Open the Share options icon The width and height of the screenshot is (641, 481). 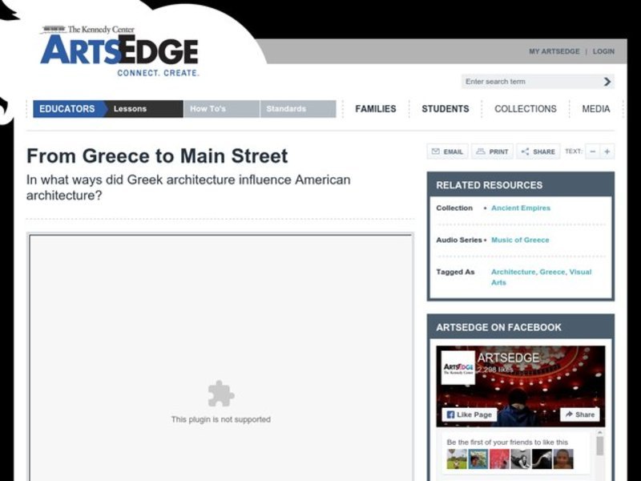coord(525,152)
